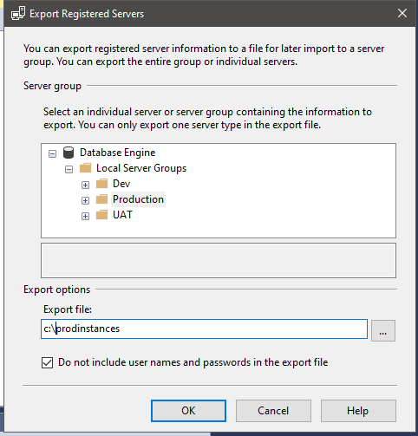The width and height of the screenshot is (418, 436).
Task: Collapse the Local Server Groups node
Action: coord(69,169)
